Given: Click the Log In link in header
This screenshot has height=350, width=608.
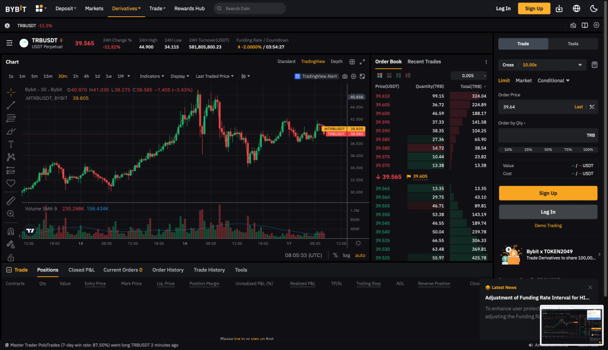Looking at the screenshot, I should pyautogui.click(x=504, y=9).
